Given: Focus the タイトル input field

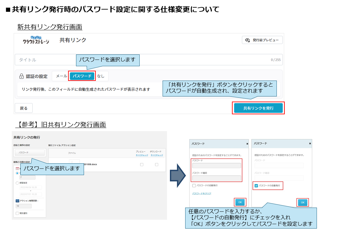Looking at the screenshot, I should 149,60.
